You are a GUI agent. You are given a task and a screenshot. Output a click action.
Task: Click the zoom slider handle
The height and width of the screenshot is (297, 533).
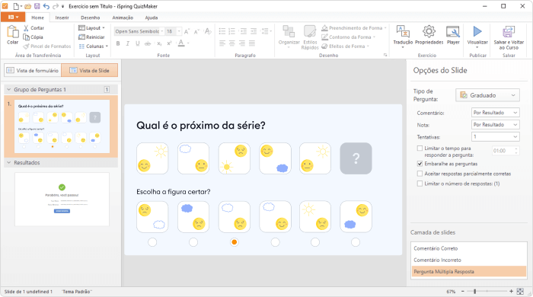[x=475, y=291]
